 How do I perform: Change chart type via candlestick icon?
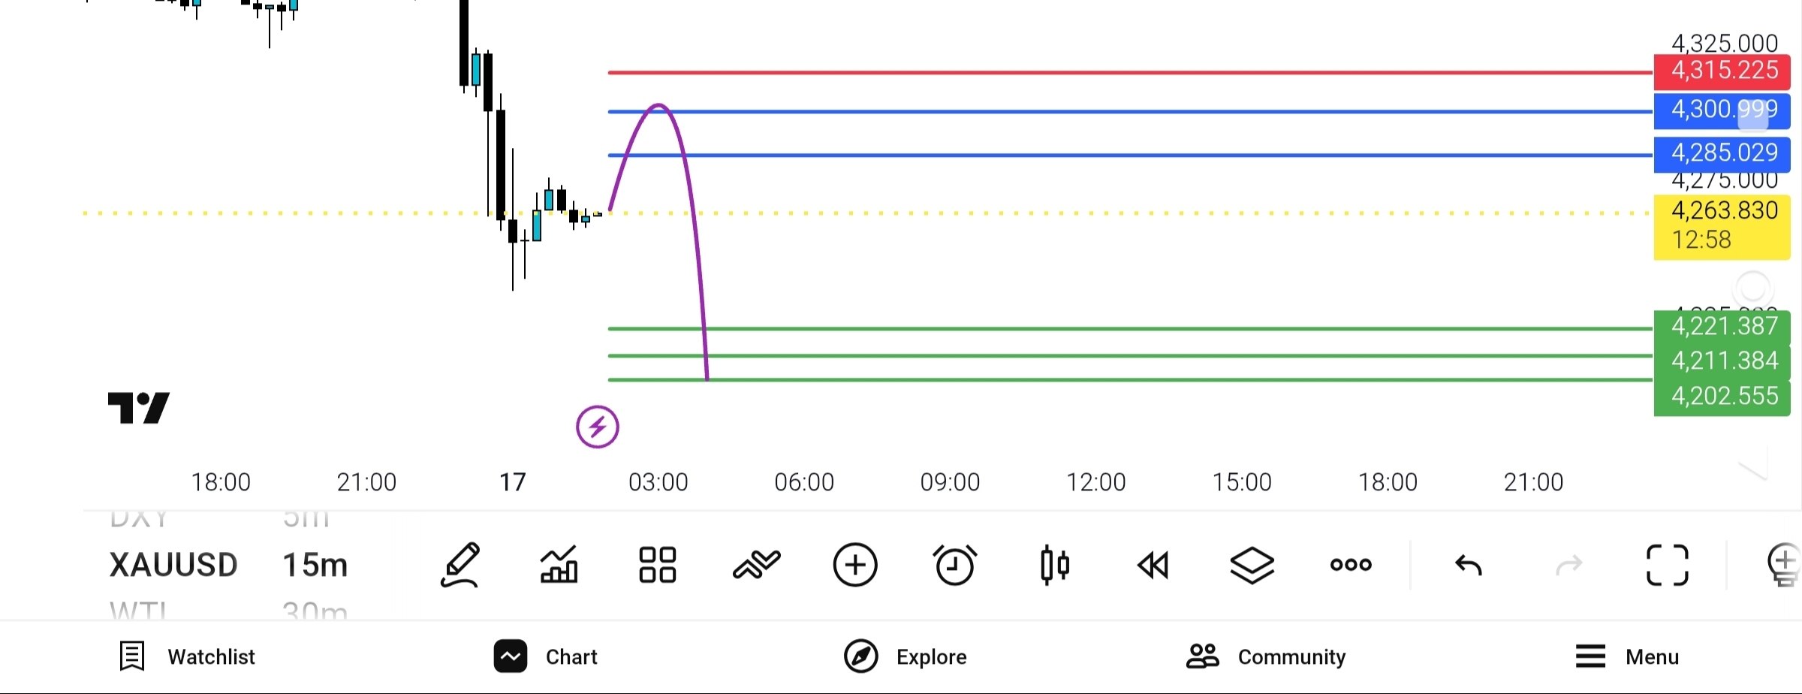[x=1054, y=564]
